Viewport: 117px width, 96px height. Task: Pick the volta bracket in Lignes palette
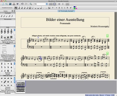[4, 52]
